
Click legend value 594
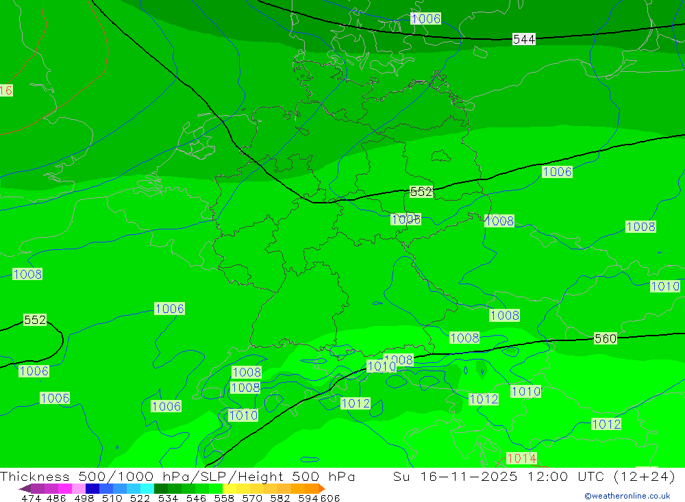click(x=308, y=498)
